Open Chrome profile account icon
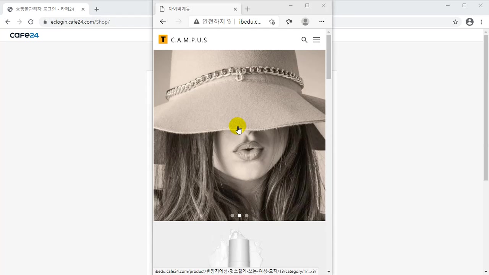The width and height of the screenshot is (489, 275). point(470,22)
